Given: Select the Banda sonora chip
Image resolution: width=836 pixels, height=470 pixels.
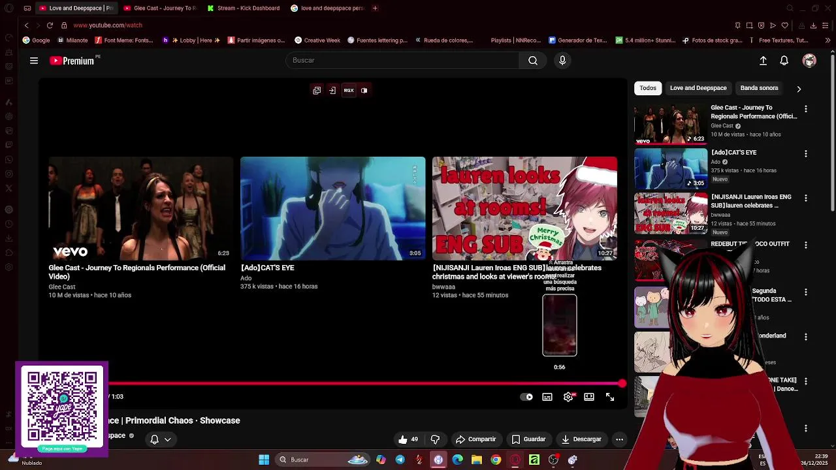Looking at the screenshot, I should (759, 88).
